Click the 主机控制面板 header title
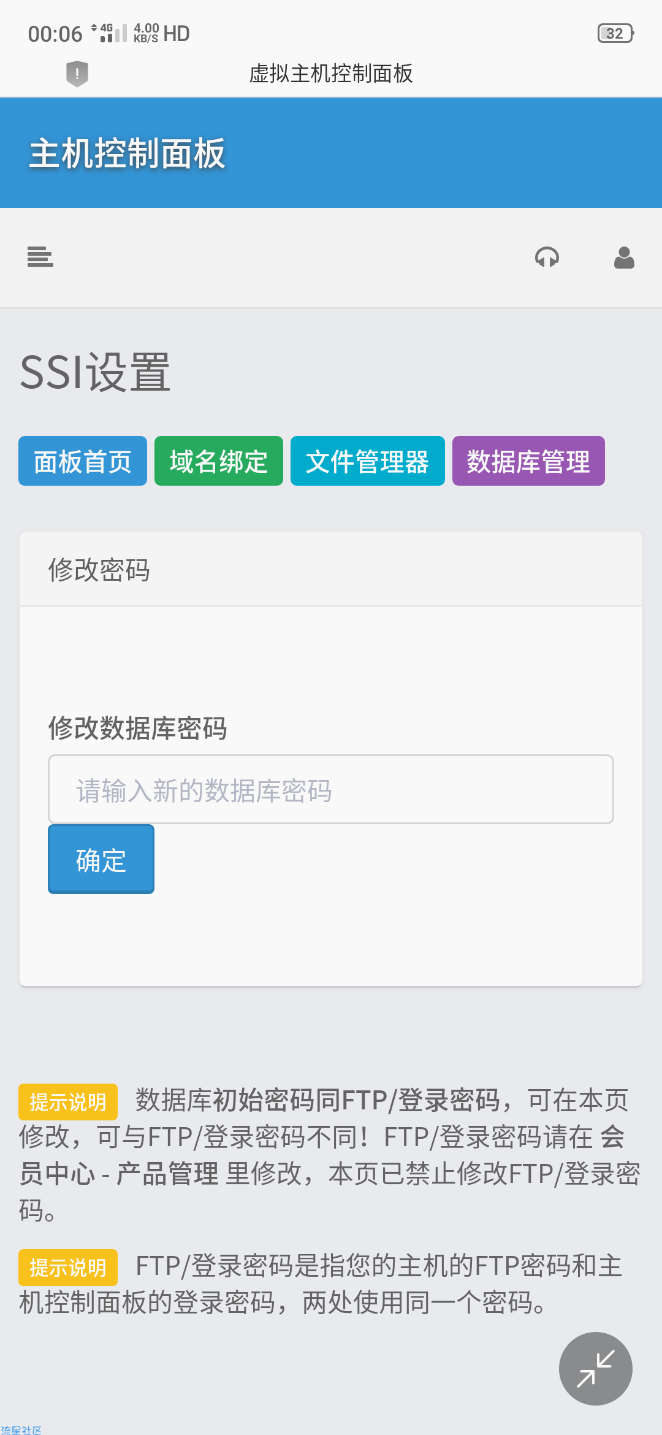Screen dimensions: 662x1435 [127, 153]
